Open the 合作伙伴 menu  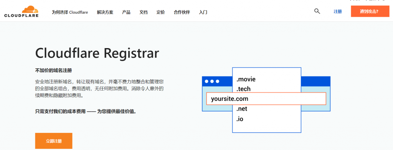click(182, 12)
